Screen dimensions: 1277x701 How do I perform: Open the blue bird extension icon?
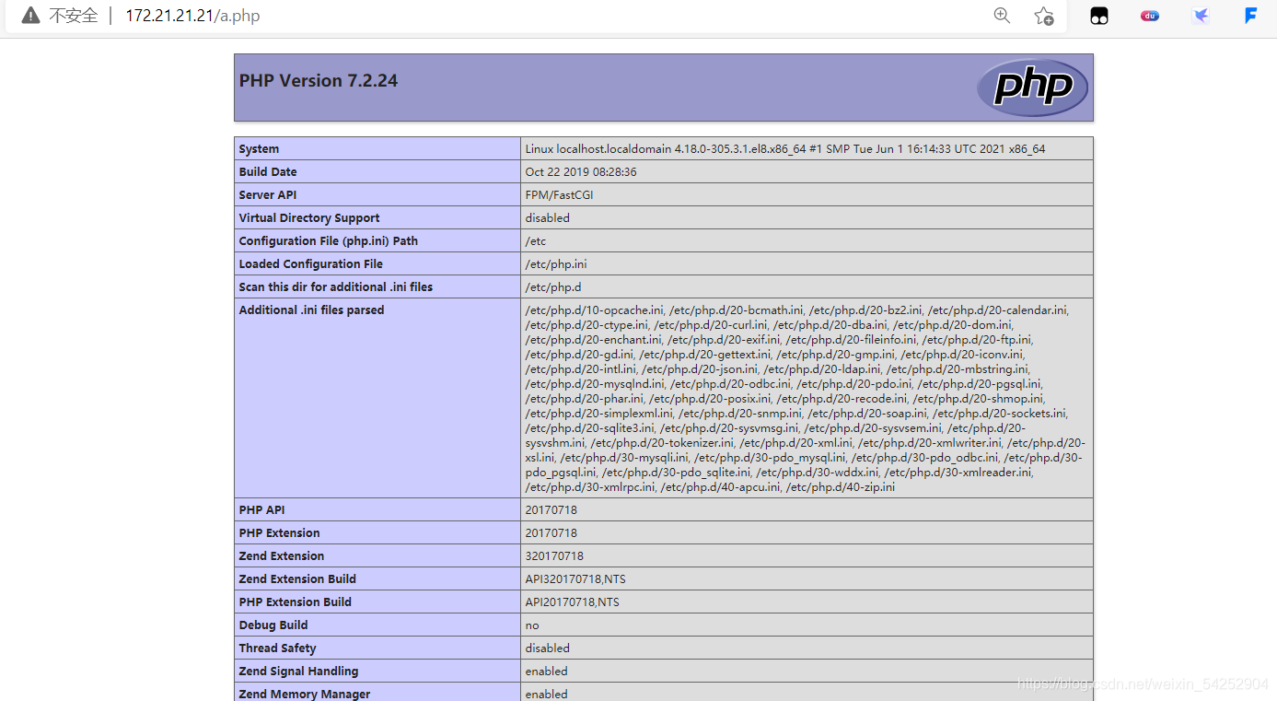point(1201,16)
